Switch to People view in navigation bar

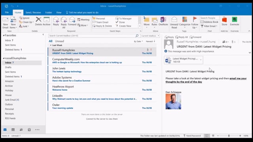pyautogui.click(x=21, y=130)
